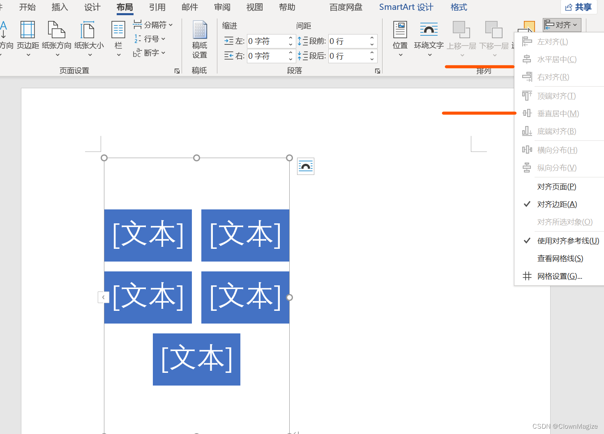Viewport: 604px width, 434px height.
Task: Open the 分隔符 breaks dropdown
Action: coord(153,25)
